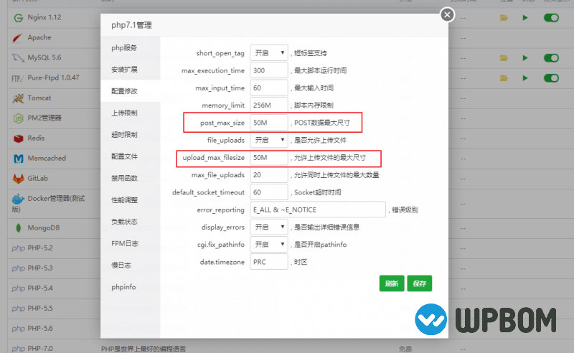Click the green 刷新 button

click(x=392, y=283)
